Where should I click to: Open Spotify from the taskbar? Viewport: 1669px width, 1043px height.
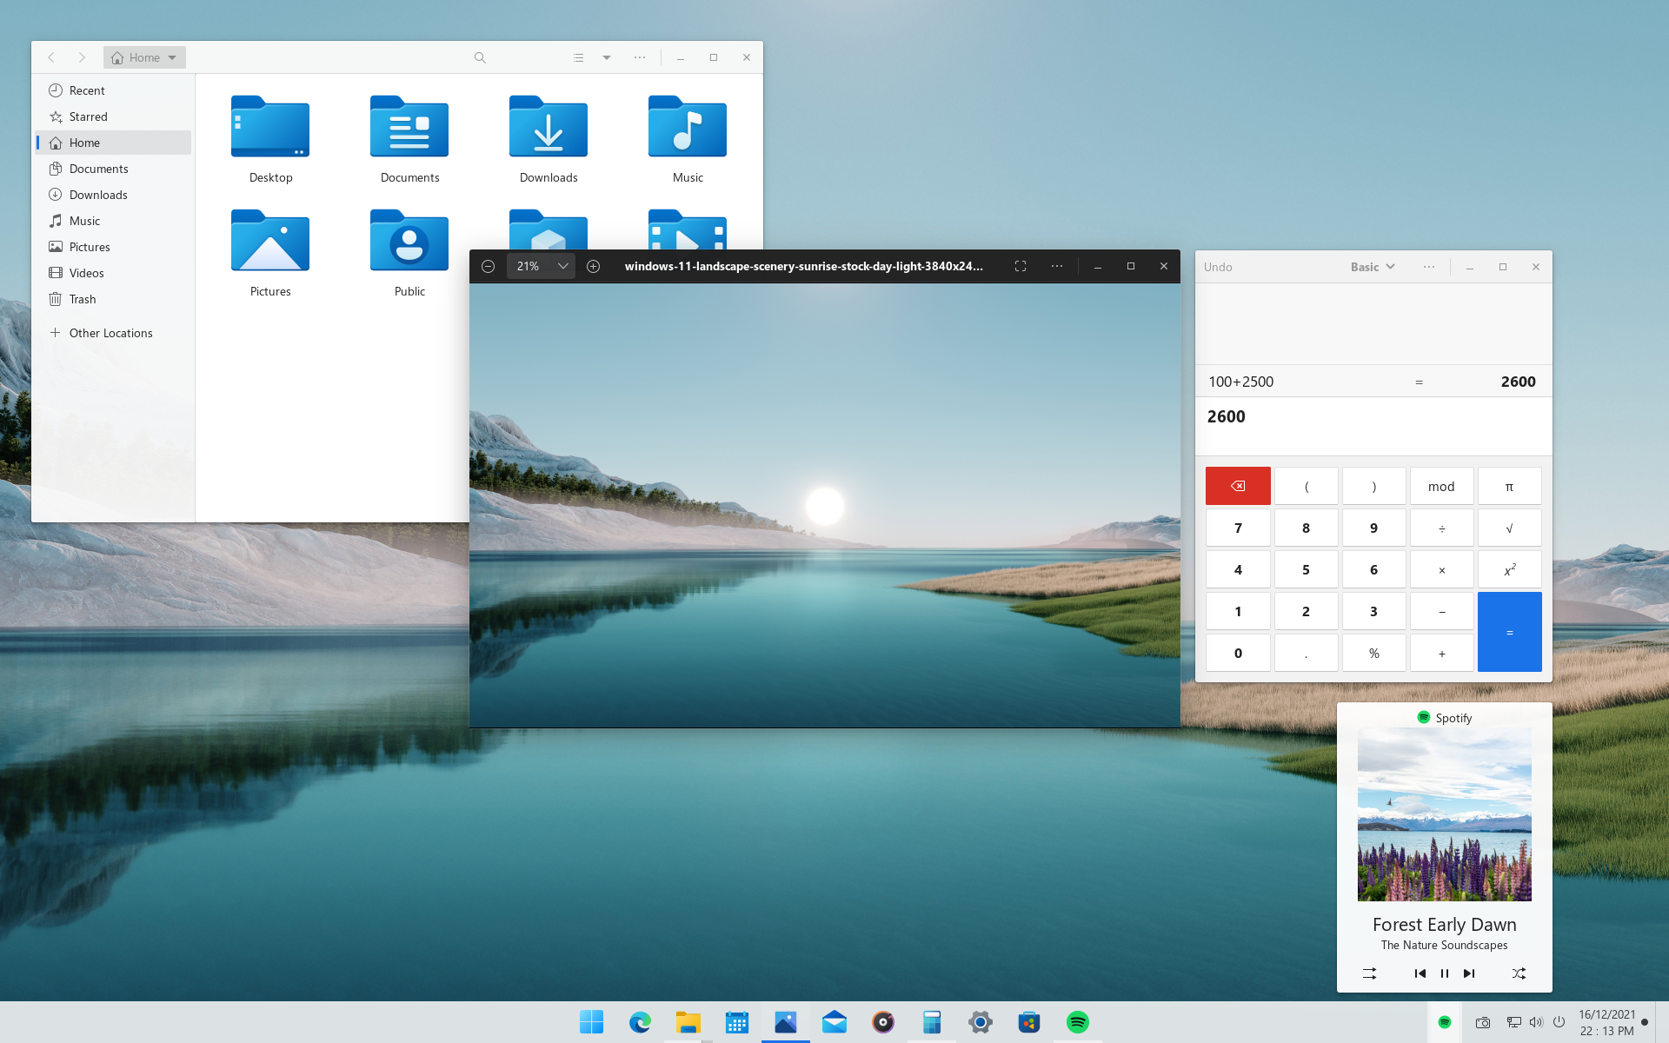(x=1078, y=1022)
